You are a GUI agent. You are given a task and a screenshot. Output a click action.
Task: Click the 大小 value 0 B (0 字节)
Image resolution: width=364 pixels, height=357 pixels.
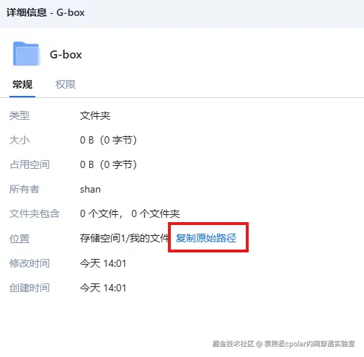[108, 140]
